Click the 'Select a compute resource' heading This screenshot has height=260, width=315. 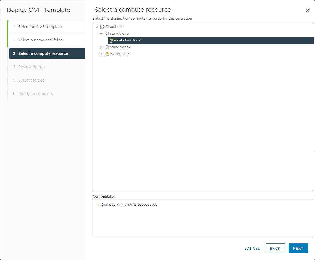[133, 10]
